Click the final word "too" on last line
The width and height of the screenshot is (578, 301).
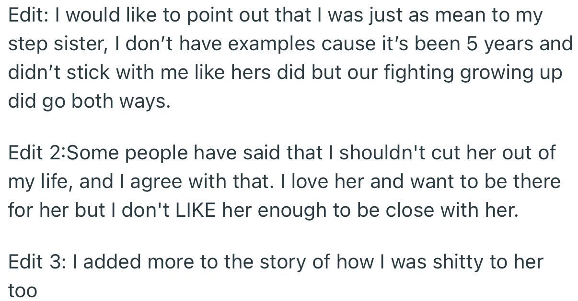coord(22,290)
